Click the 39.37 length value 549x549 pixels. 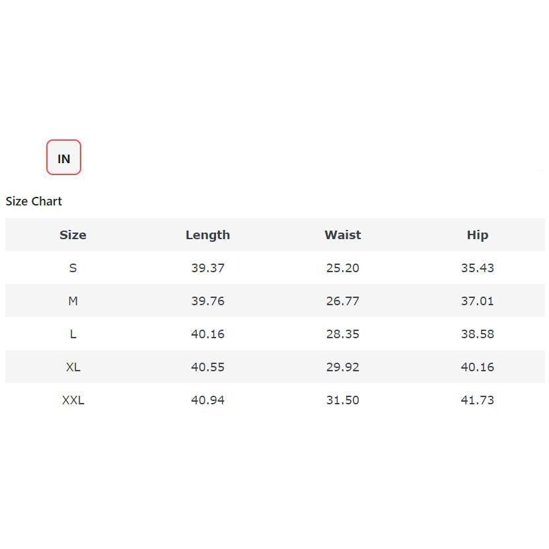[x=207, y=268]
